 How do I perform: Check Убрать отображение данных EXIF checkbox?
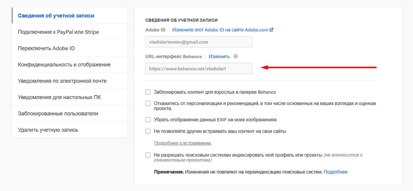148,120
